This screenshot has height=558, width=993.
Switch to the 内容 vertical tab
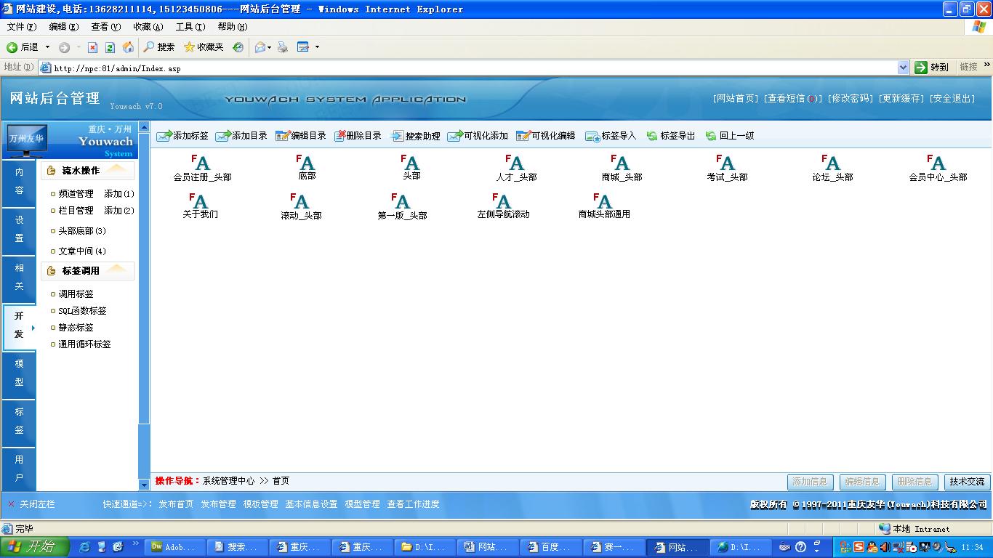20,182
